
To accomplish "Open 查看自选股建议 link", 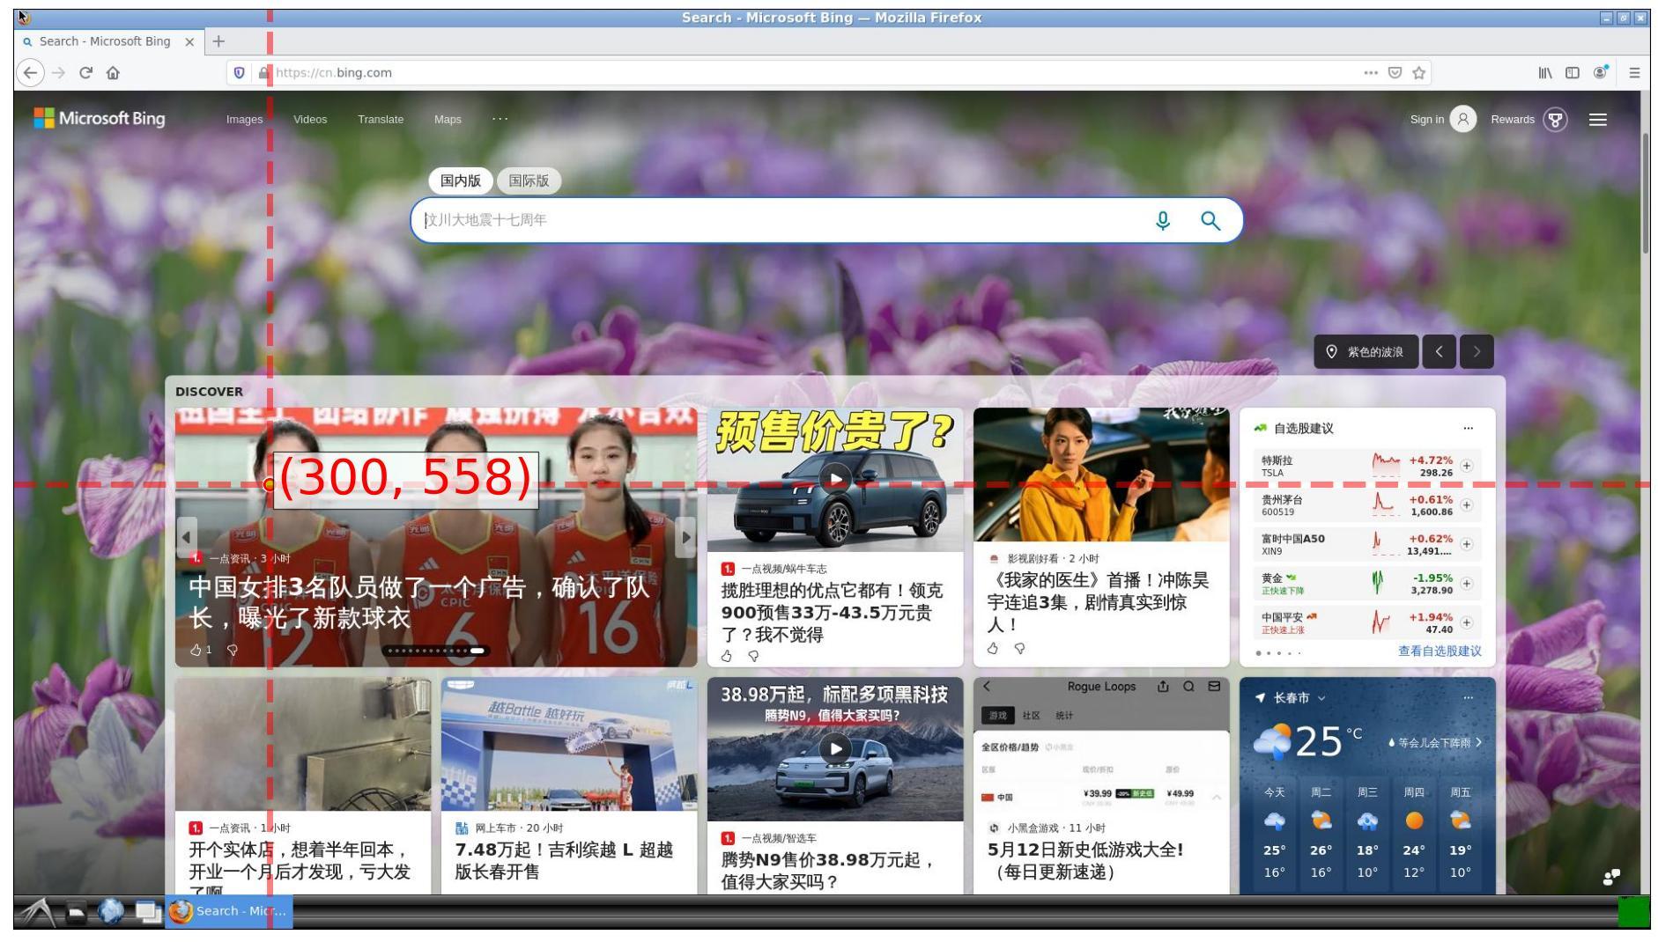I will [1439, 651].
